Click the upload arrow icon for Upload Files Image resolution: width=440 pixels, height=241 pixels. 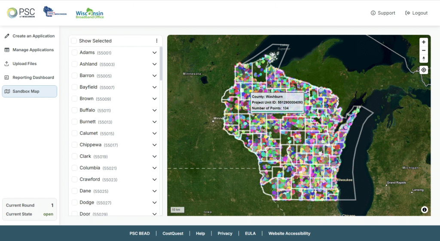point(7,64)
